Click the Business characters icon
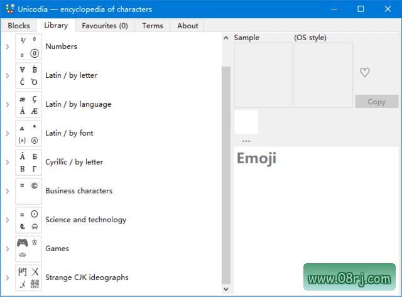 (x=28, y=191)
